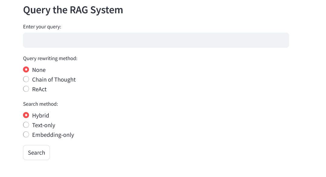Click the 'None' option label text
This screenshot has width=326, height=177.
(39, 70)
